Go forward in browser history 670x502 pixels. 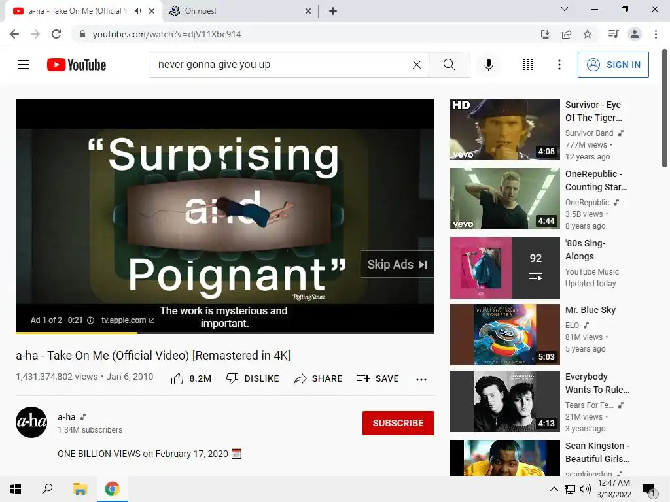[35, 34]
